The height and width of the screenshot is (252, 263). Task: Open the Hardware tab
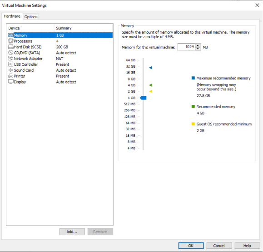(12, 16)
